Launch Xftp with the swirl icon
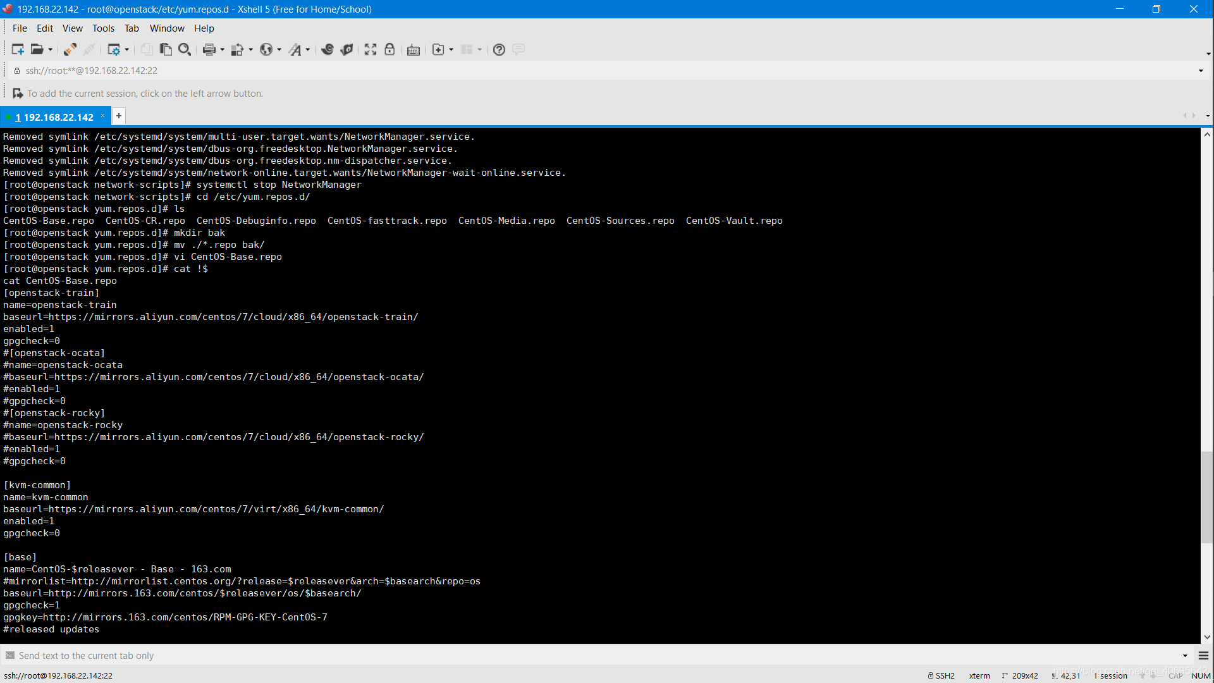Viewport: 1214px width, 683px height. [328, 49]
